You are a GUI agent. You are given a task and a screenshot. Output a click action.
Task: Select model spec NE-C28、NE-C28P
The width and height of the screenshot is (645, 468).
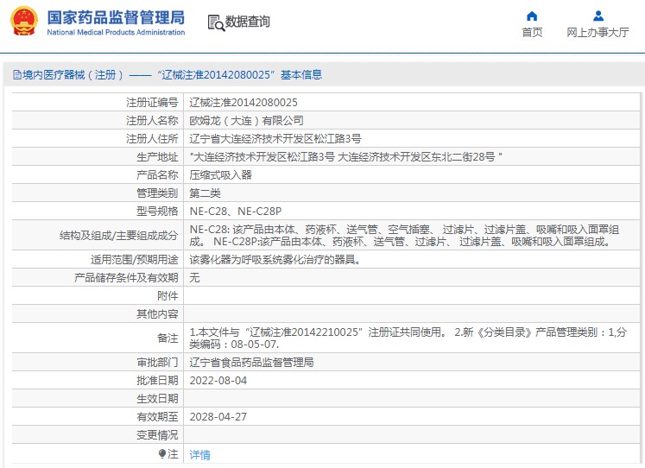(236, 211)
